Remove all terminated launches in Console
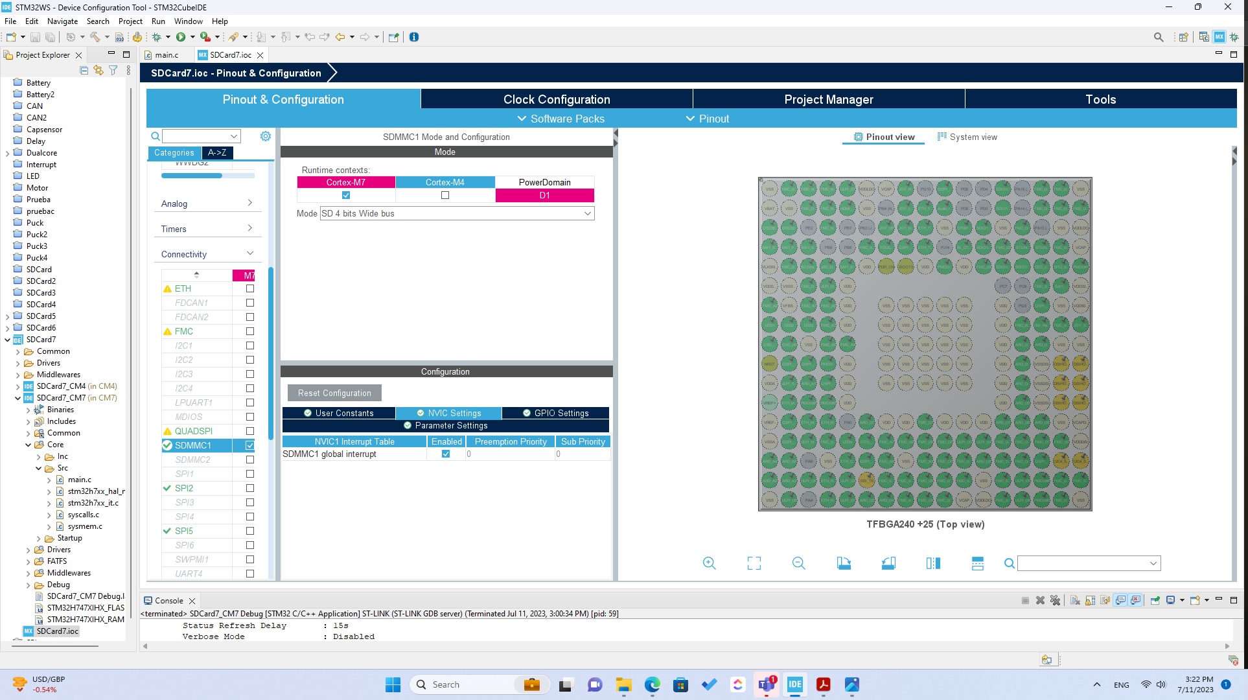Screen dimensions: 1248x700 1056,600
